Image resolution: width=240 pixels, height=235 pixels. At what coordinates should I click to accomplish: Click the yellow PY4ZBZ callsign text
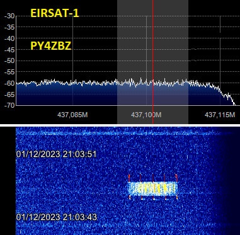click(51, 46)
